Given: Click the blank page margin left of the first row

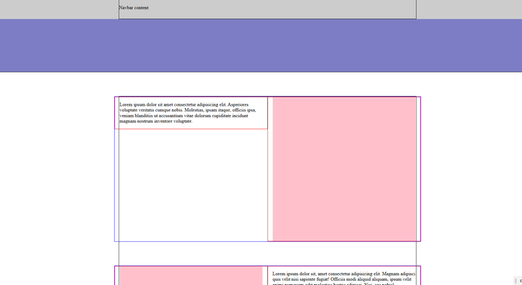Looking at the screenshot, I should tap(56, 169).
